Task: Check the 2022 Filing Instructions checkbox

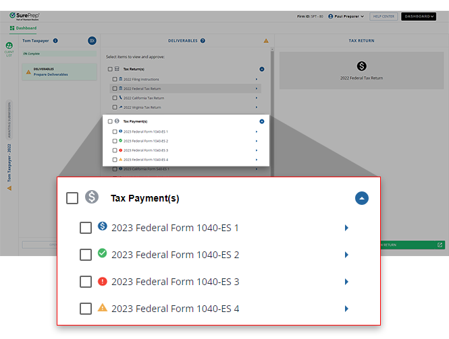Action: pos(115,79)
